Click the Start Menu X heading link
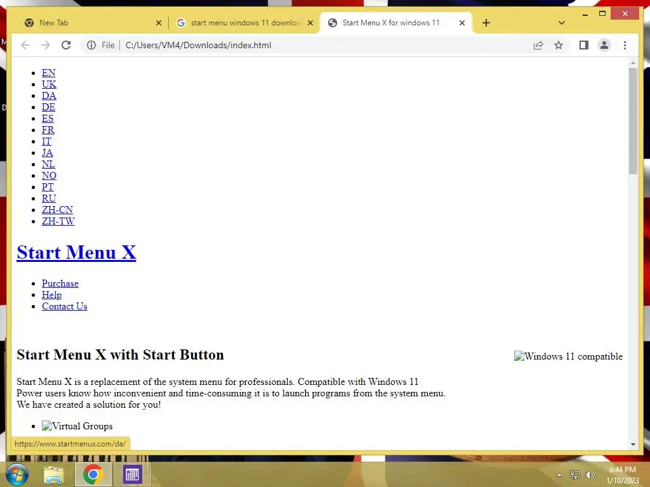This screenshot has height=487, width=650. pyautogui.click(x=76, y=252)
